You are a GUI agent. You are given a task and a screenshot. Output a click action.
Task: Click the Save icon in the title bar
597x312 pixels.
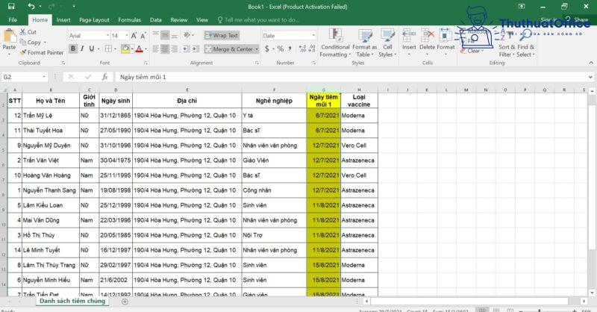pyautogui.click(x=11, y=7)
